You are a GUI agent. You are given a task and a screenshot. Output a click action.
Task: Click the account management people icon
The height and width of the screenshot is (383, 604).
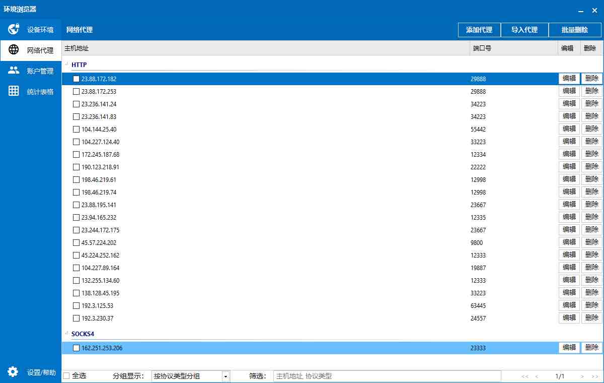pyautogui.click(x=14, y=71)
